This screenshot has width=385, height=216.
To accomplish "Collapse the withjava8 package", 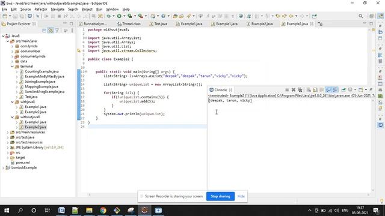I will 12,102.
